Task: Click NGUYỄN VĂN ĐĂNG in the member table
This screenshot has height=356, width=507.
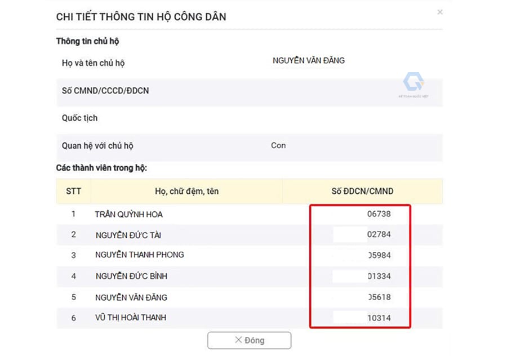Action: (x=131, y=297)
